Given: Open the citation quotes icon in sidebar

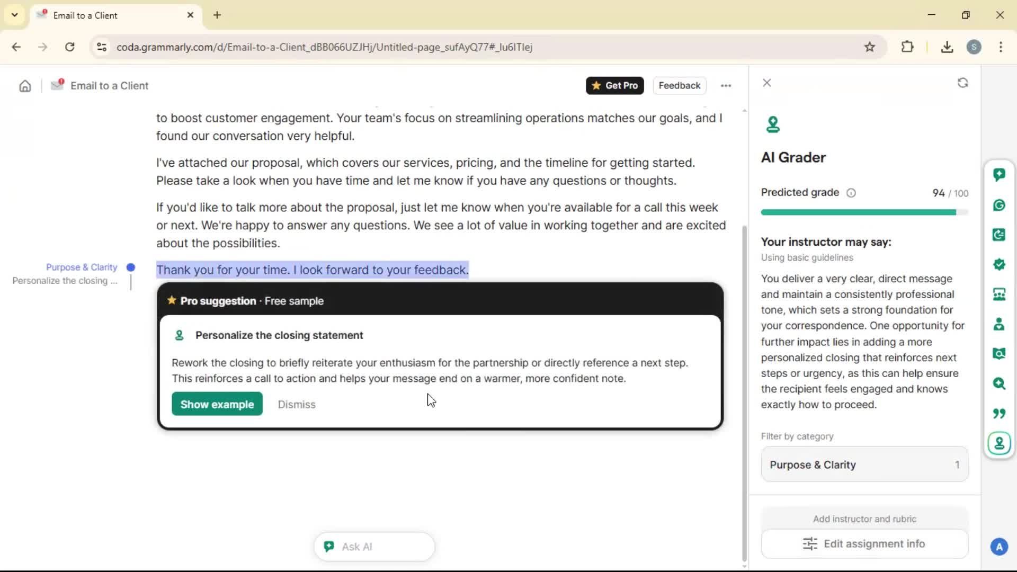Looking at the screenshot, I should click(999, 413).
